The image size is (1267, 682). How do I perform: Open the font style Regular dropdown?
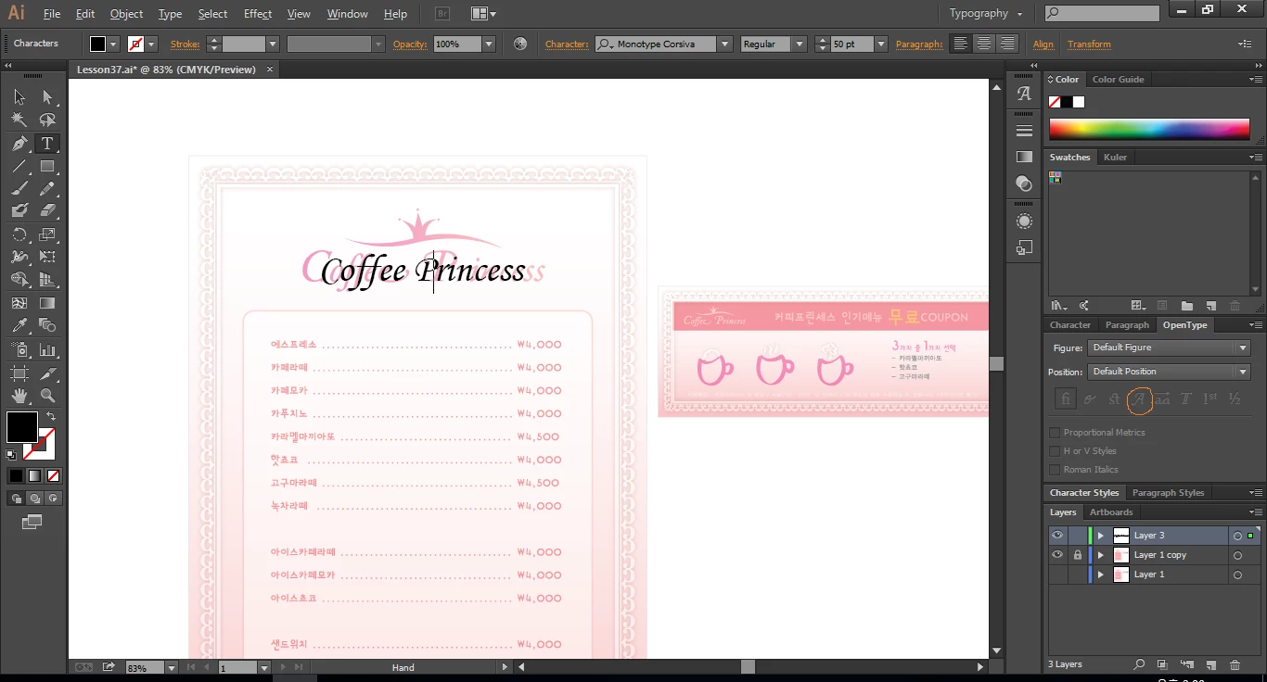point(799,44)
